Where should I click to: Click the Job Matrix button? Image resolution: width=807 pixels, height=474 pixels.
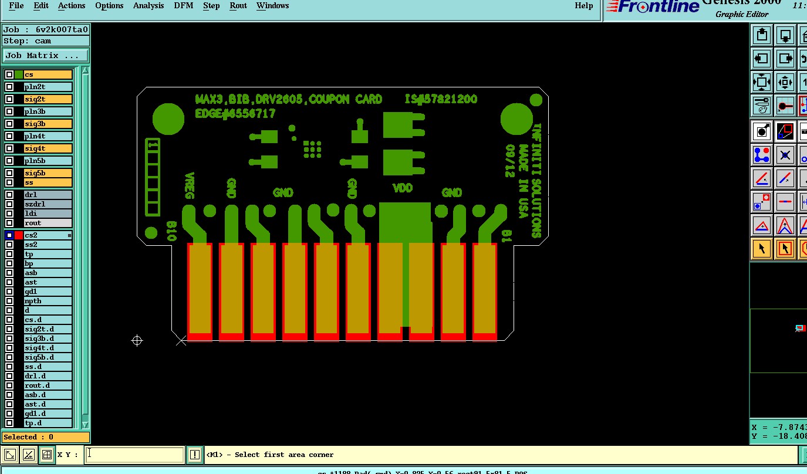[x=46, y=56]
